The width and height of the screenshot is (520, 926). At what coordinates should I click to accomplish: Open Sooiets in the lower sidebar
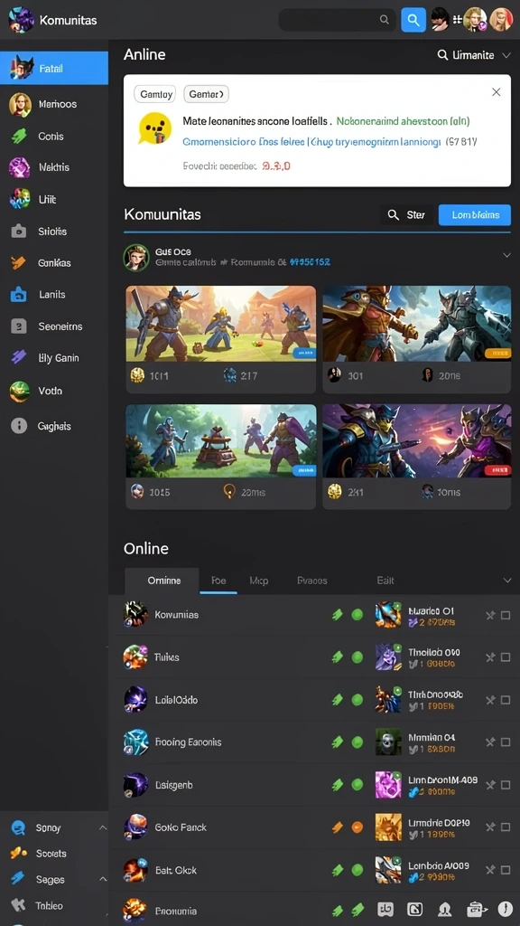click(51, 854)
